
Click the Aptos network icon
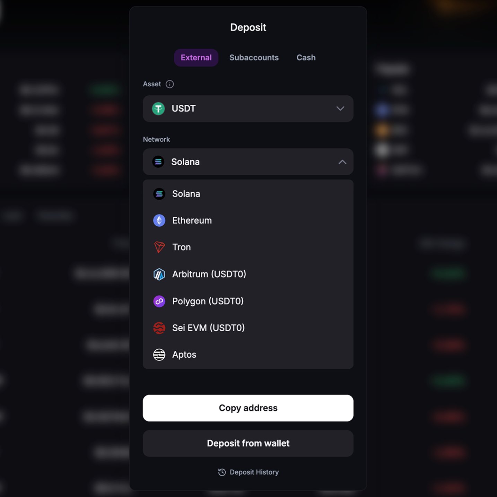[159, 355]
